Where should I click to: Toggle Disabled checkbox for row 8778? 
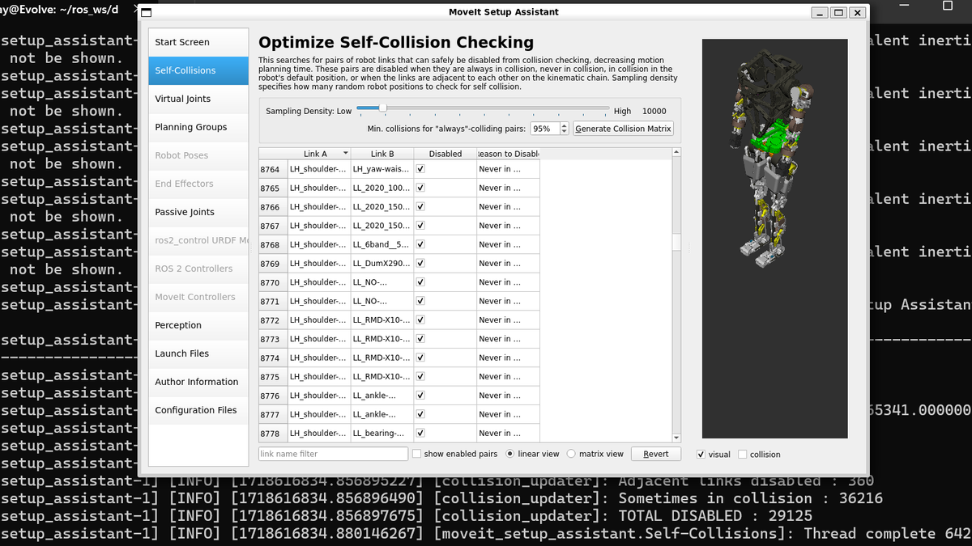pos(420,434)
